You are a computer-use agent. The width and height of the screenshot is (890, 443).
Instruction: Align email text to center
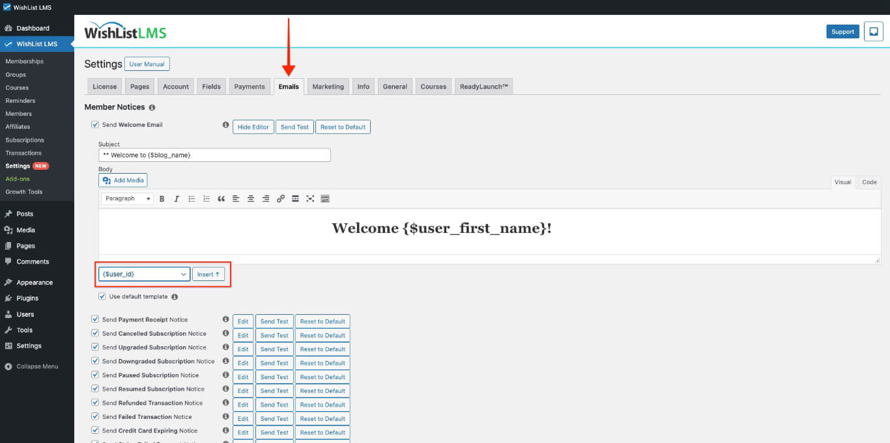[x=251, y=198]
